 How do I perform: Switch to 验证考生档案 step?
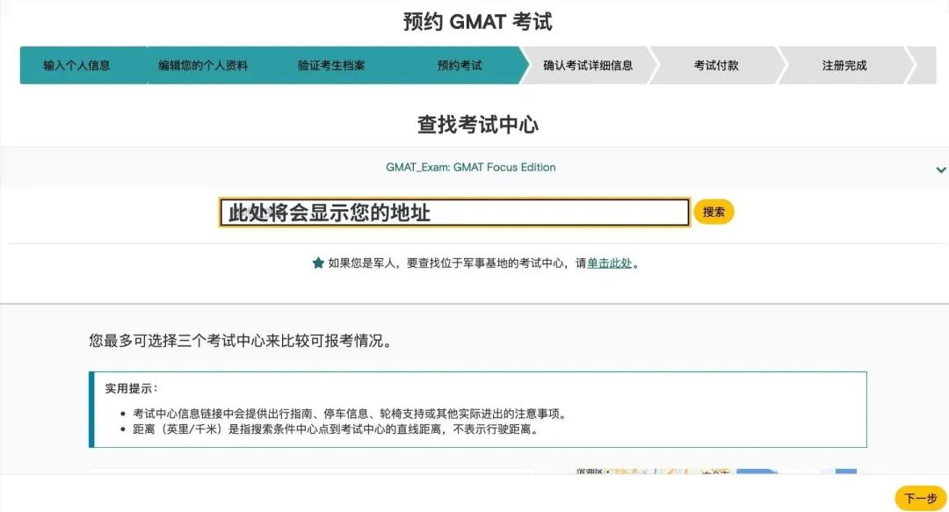pos(331,65)
